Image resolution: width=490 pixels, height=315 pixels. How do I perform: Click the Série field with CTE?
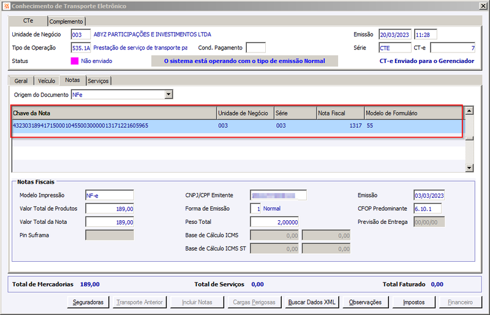click(x=395, y=48)
